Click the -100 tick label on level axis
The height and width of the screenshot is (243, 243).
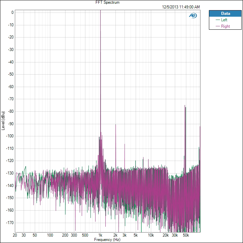pyautogui.click(x=9, y=136)
